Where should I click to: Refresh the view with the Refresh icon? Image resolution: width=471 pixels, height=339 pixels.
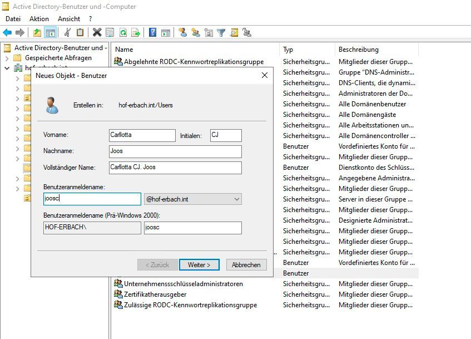(122, 32)
